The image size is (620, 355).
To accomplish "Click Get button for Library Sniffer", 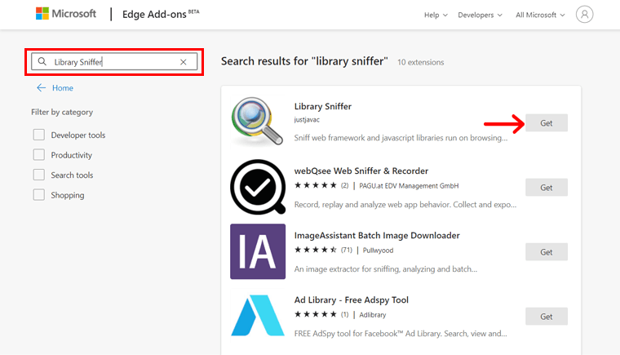I will click(546, 123).
